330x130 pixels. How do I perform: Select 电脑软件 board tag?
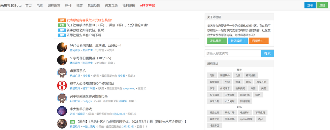pyautogui.click(x=245, y=113)
